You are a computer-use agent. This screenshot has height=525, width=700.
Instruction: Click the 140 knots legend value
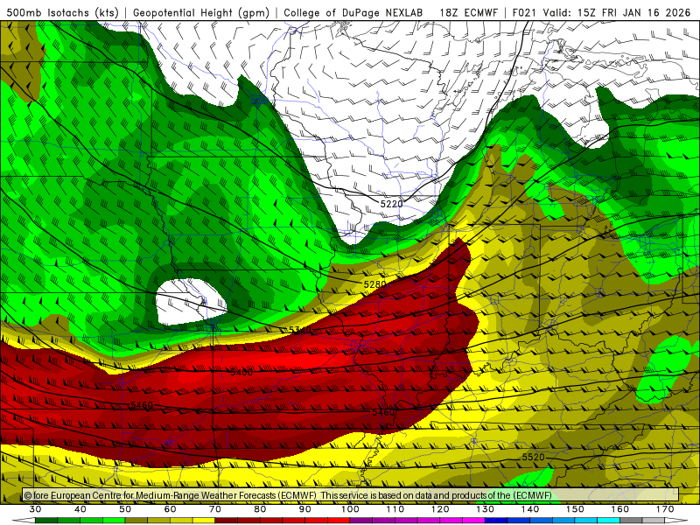click(530, 509)
